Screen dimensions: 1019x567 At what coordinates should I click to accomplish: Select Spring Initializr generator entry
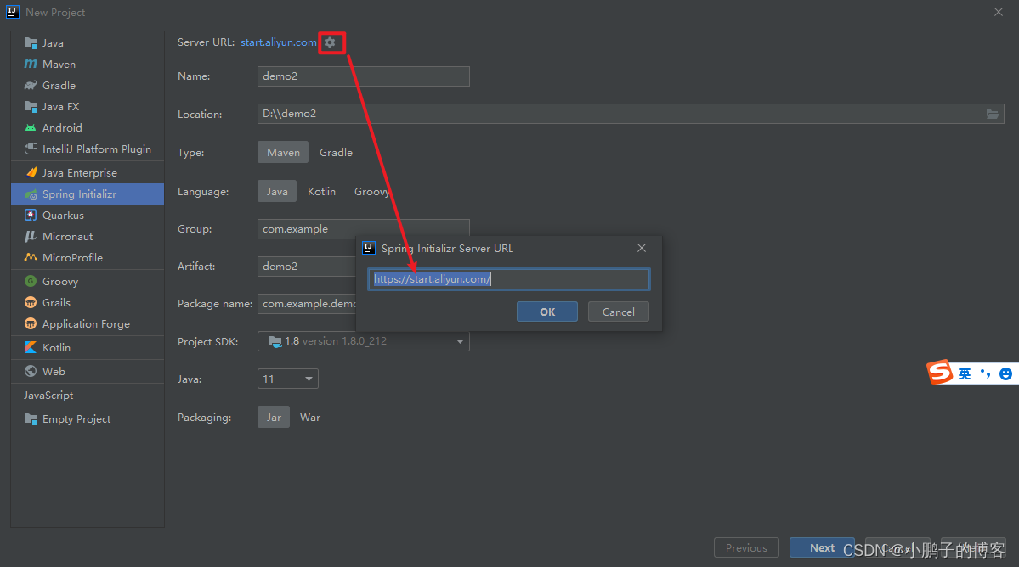88,194
